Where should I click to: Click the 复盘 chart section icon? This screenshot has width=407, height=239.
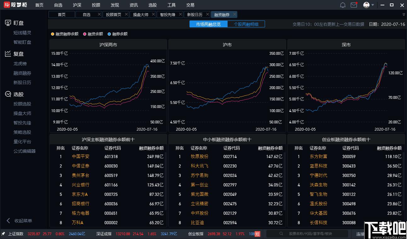8,54
